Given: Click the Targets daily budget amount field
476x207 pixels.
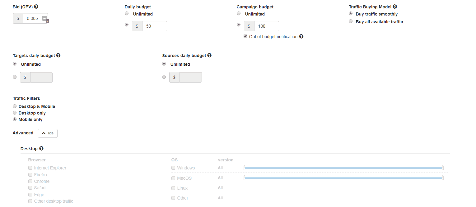Looking at the screenshot, I should coord(41,77).
